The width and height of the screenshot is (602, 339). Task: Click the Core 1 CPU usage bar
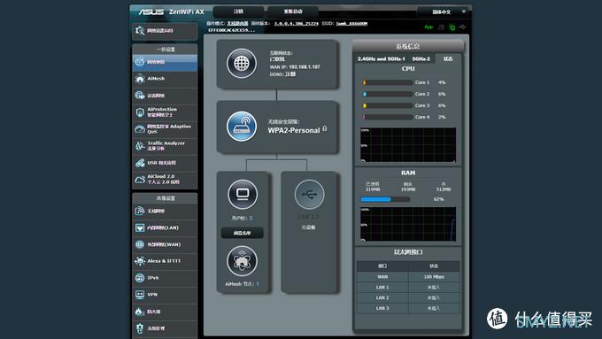[388, 82]
